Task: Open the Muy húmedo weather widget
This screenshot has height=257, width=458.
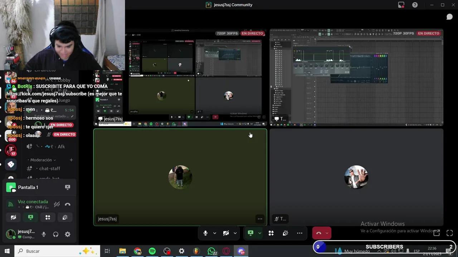Action: pos(353,251)
